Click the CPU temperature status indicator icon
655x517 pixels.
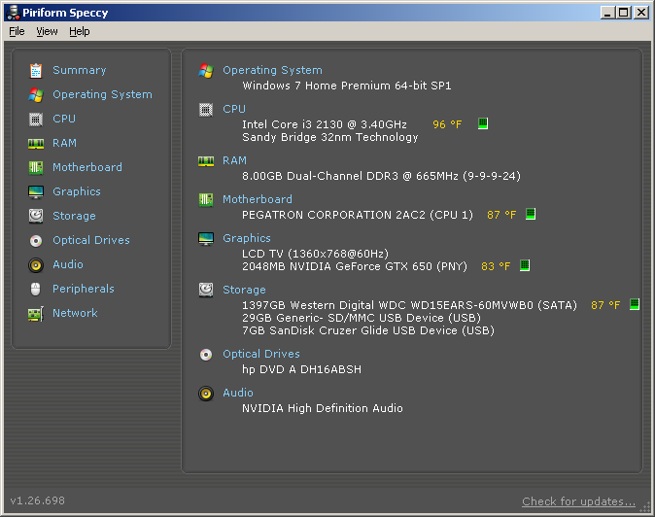(x=483, y=123)
